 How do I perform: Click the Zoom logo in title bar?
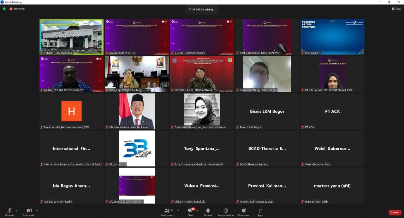[x=2, y=2]
